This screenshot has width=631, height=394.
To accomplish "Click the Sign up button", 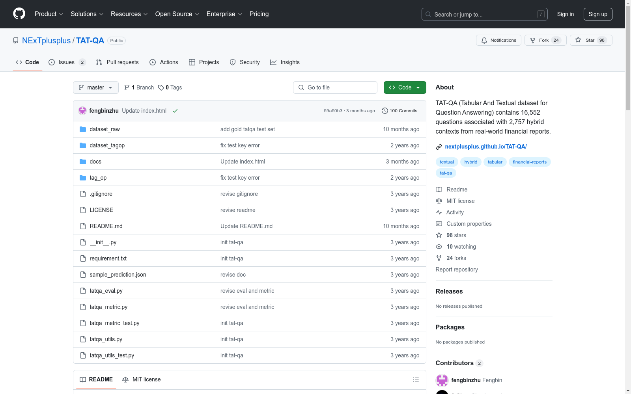I will (597, 14).
